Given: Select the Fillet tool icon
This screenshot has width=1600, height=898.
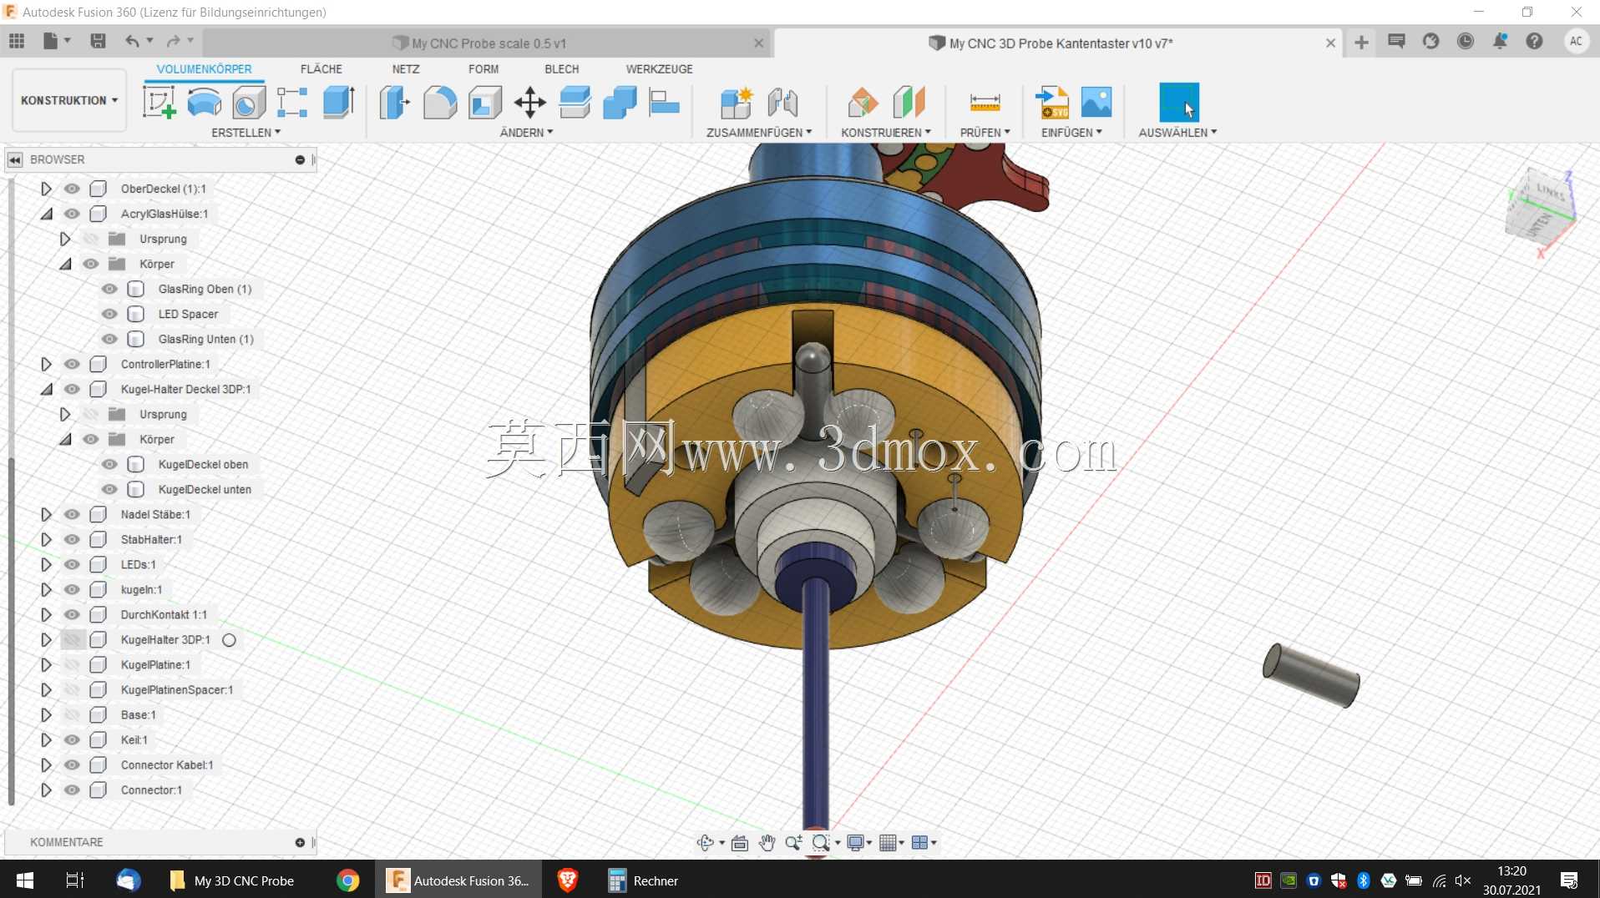Looking at the screenshot, I should (440, 103).
